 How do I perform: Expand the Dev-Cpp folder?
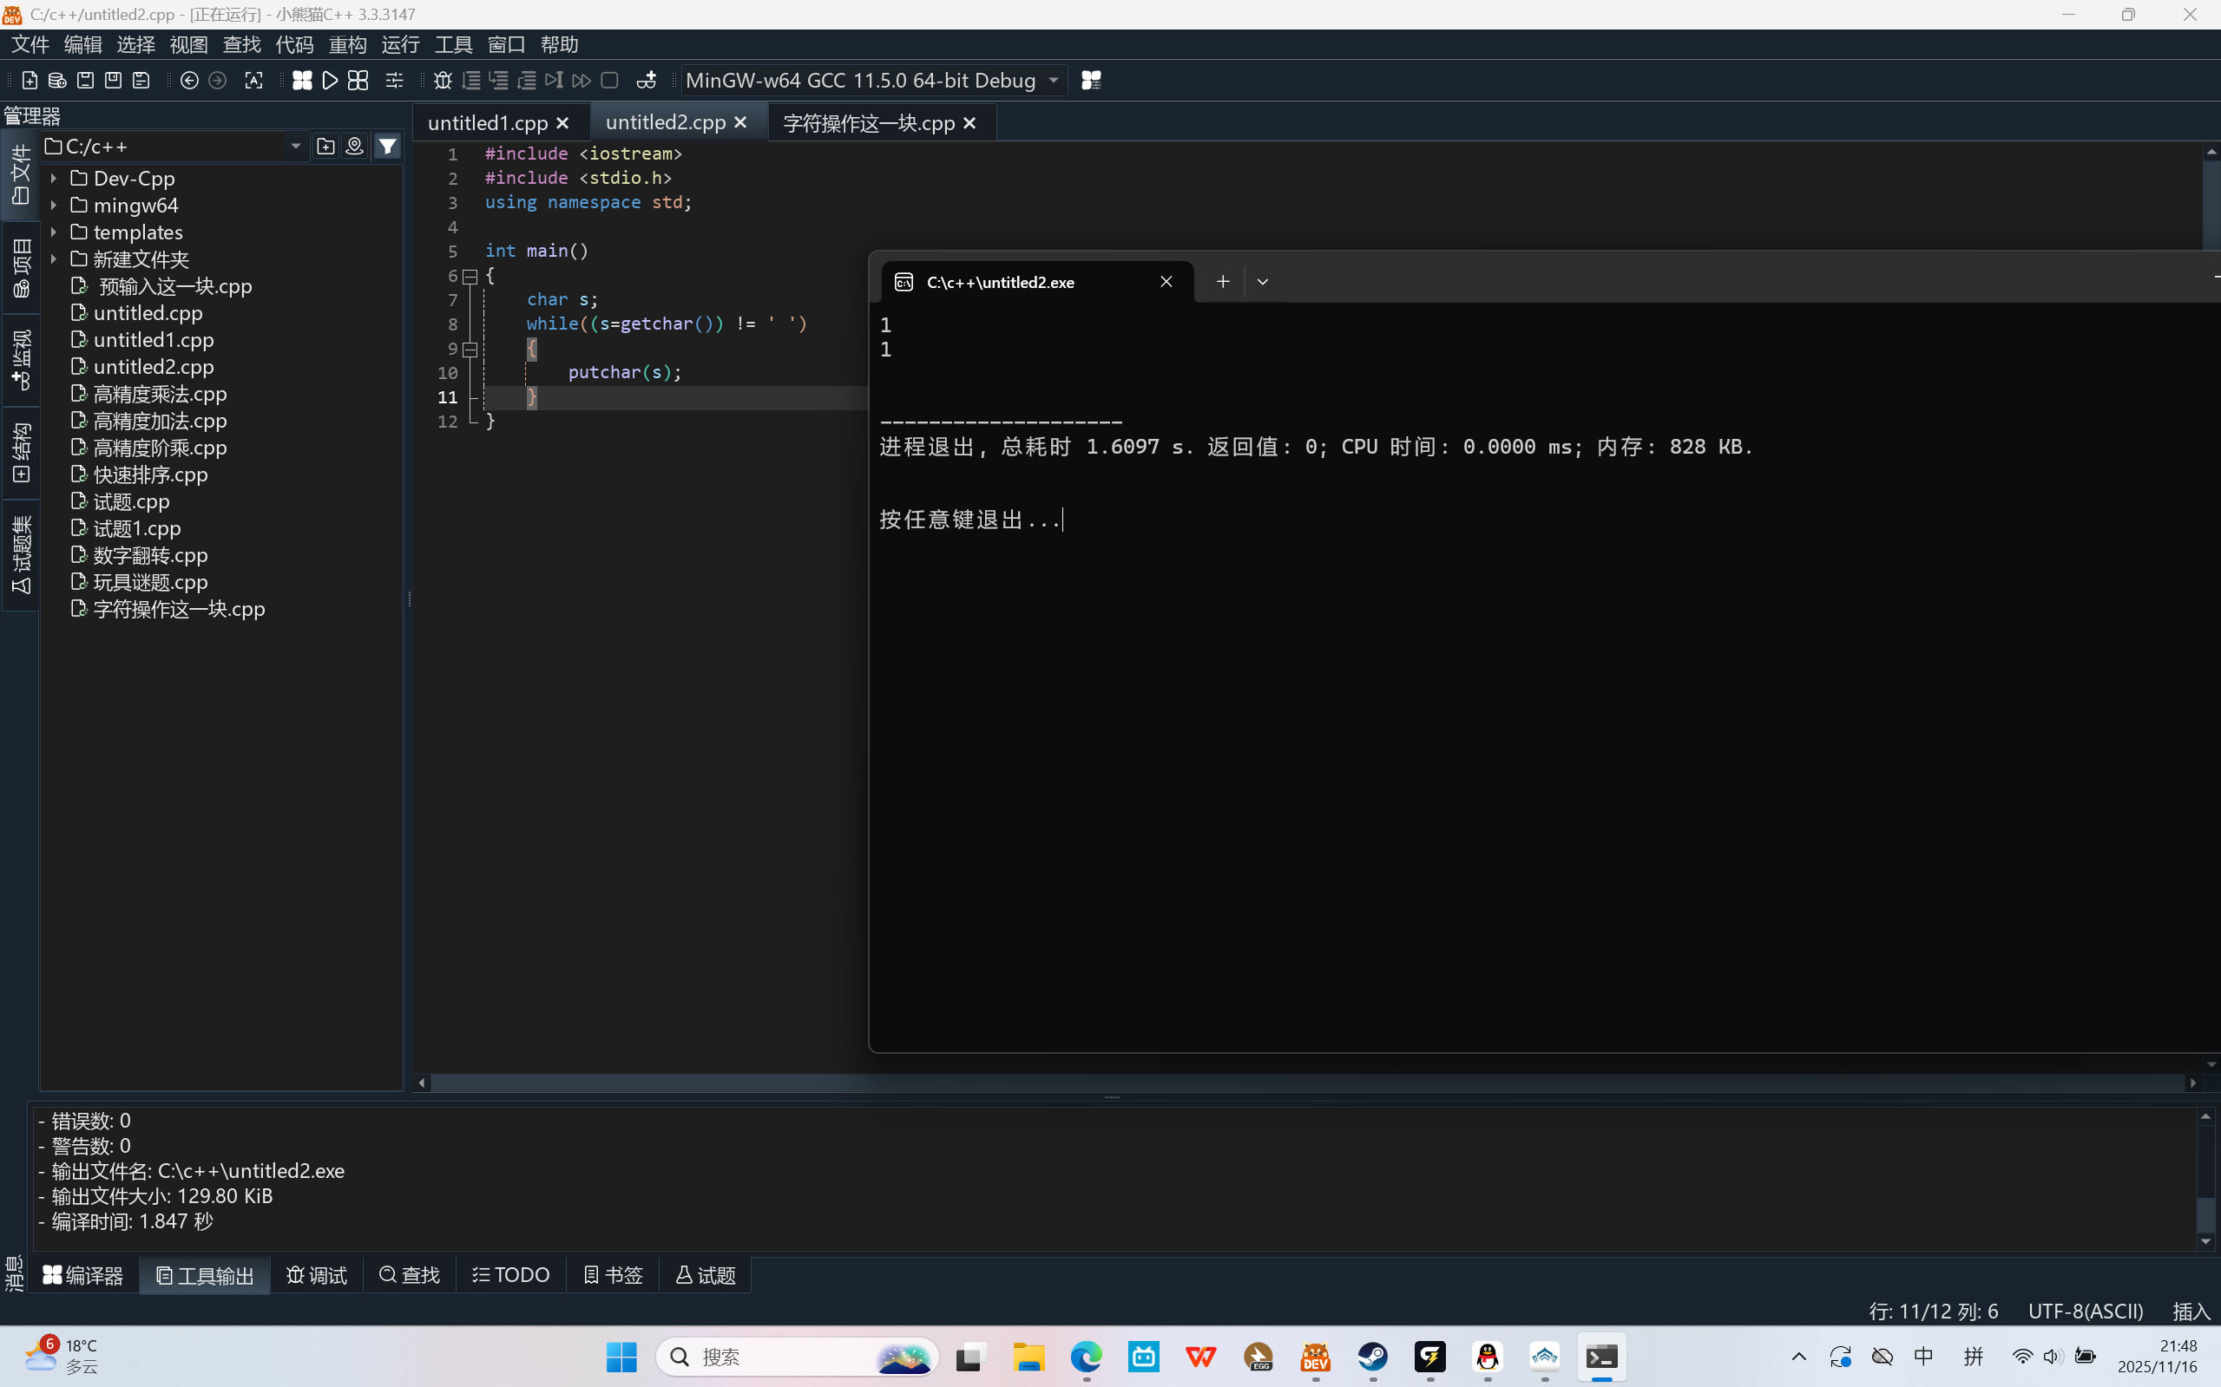point(53,179)
